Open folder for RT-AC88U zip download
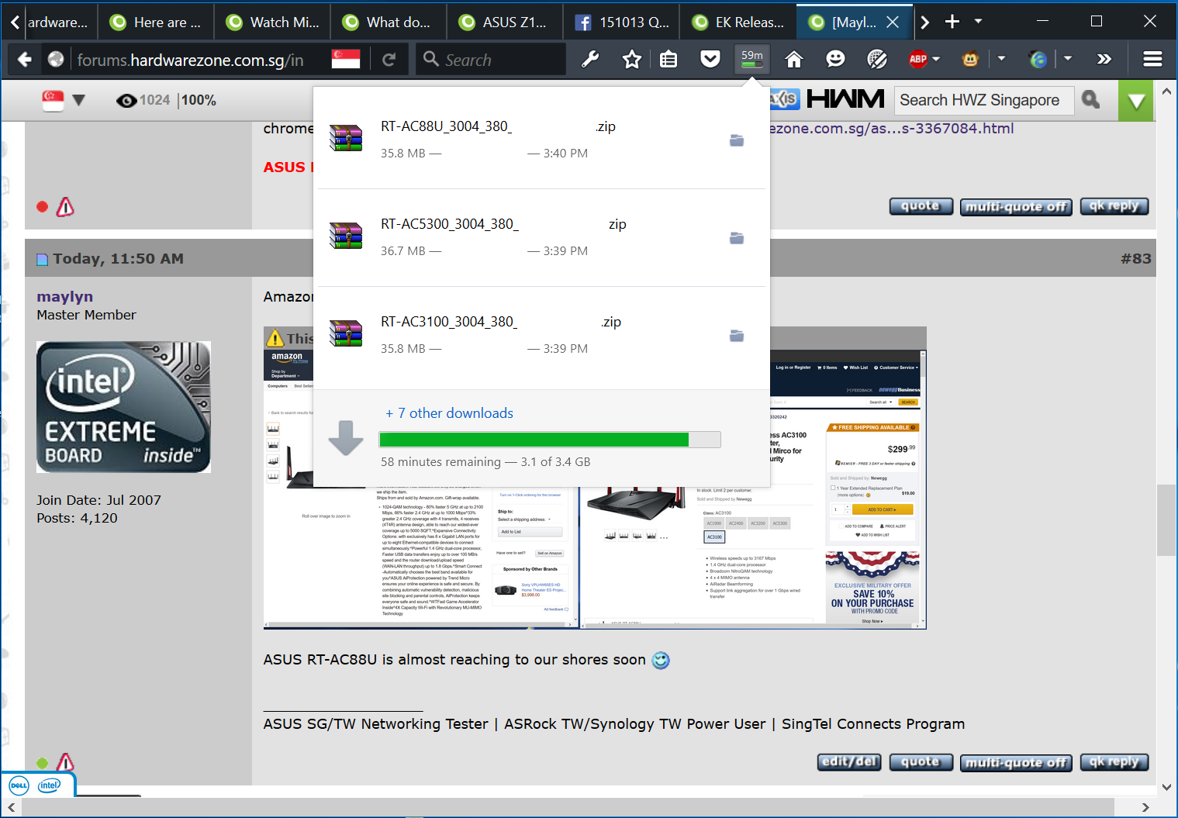 click(737, 140)
